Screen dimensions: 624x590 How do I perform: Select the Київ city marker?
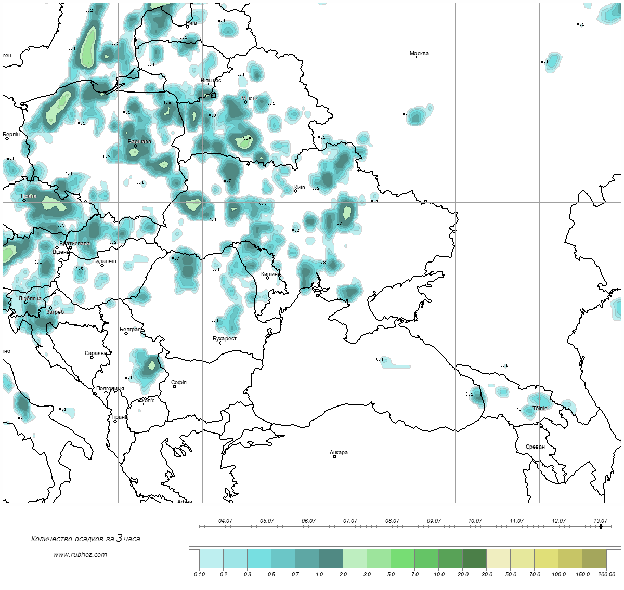click(295, 191)
